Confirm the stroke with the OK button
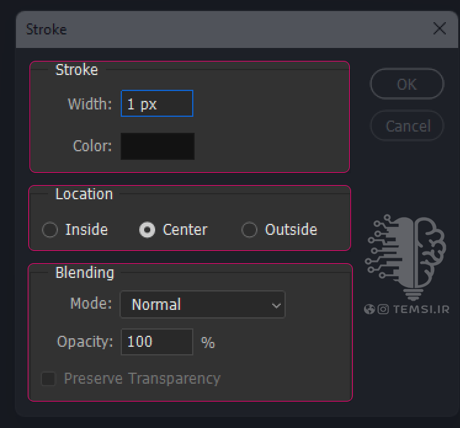Viewport: 460px width, 428px height. [x=407, y=84]
